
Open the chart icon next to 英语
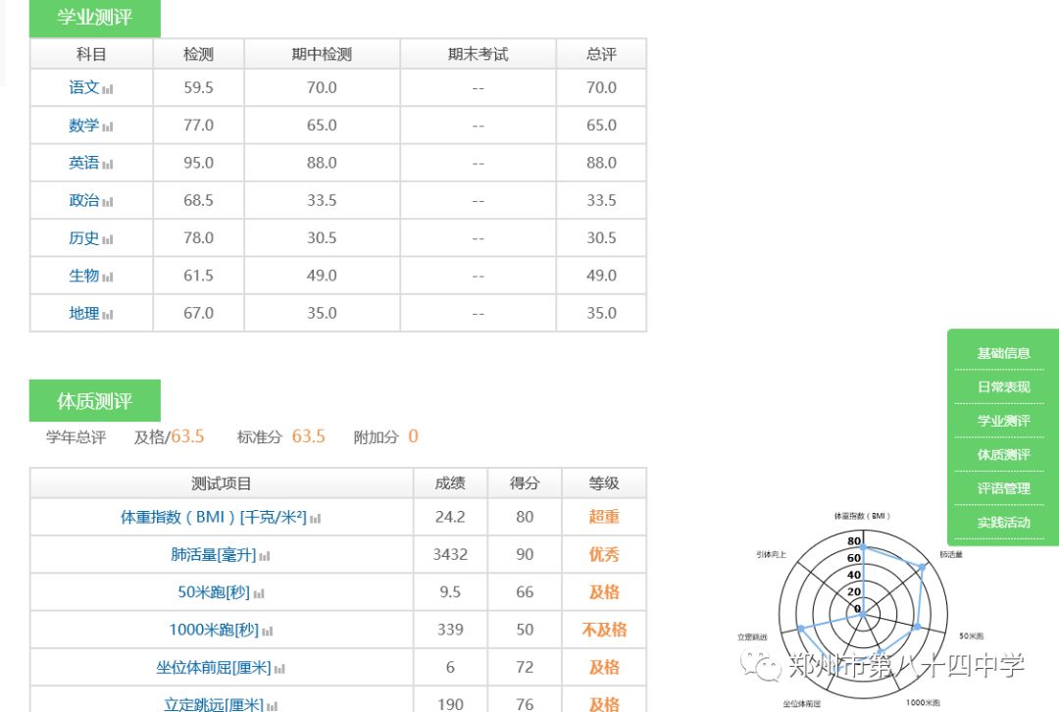pos(108,165)
